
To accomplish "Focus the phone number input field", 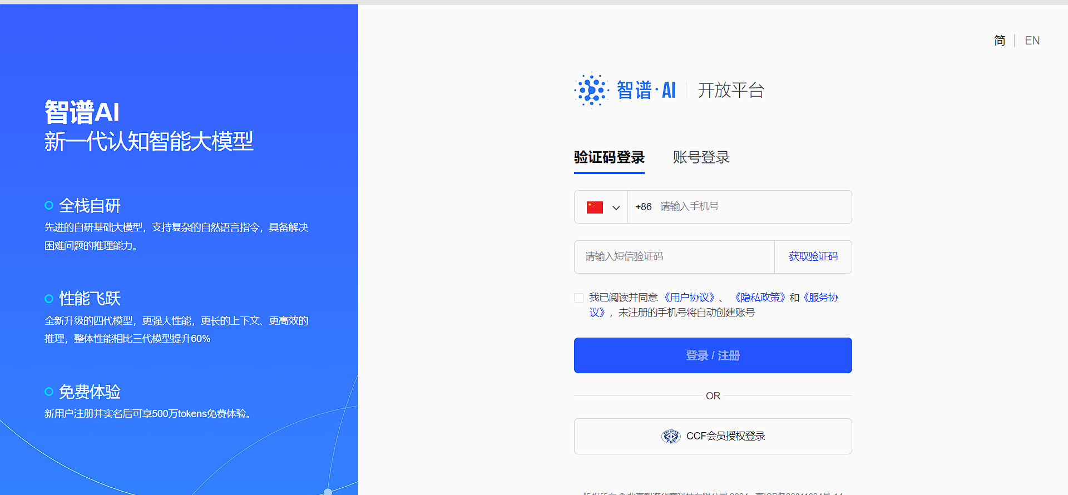I will 740,207.
